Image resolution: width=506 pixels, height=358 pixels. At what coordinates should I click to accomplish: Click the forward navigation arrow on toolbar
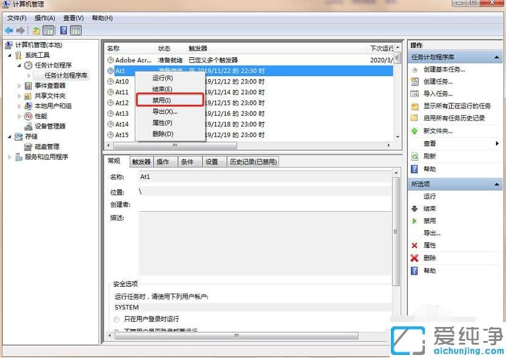click(19, 30)
